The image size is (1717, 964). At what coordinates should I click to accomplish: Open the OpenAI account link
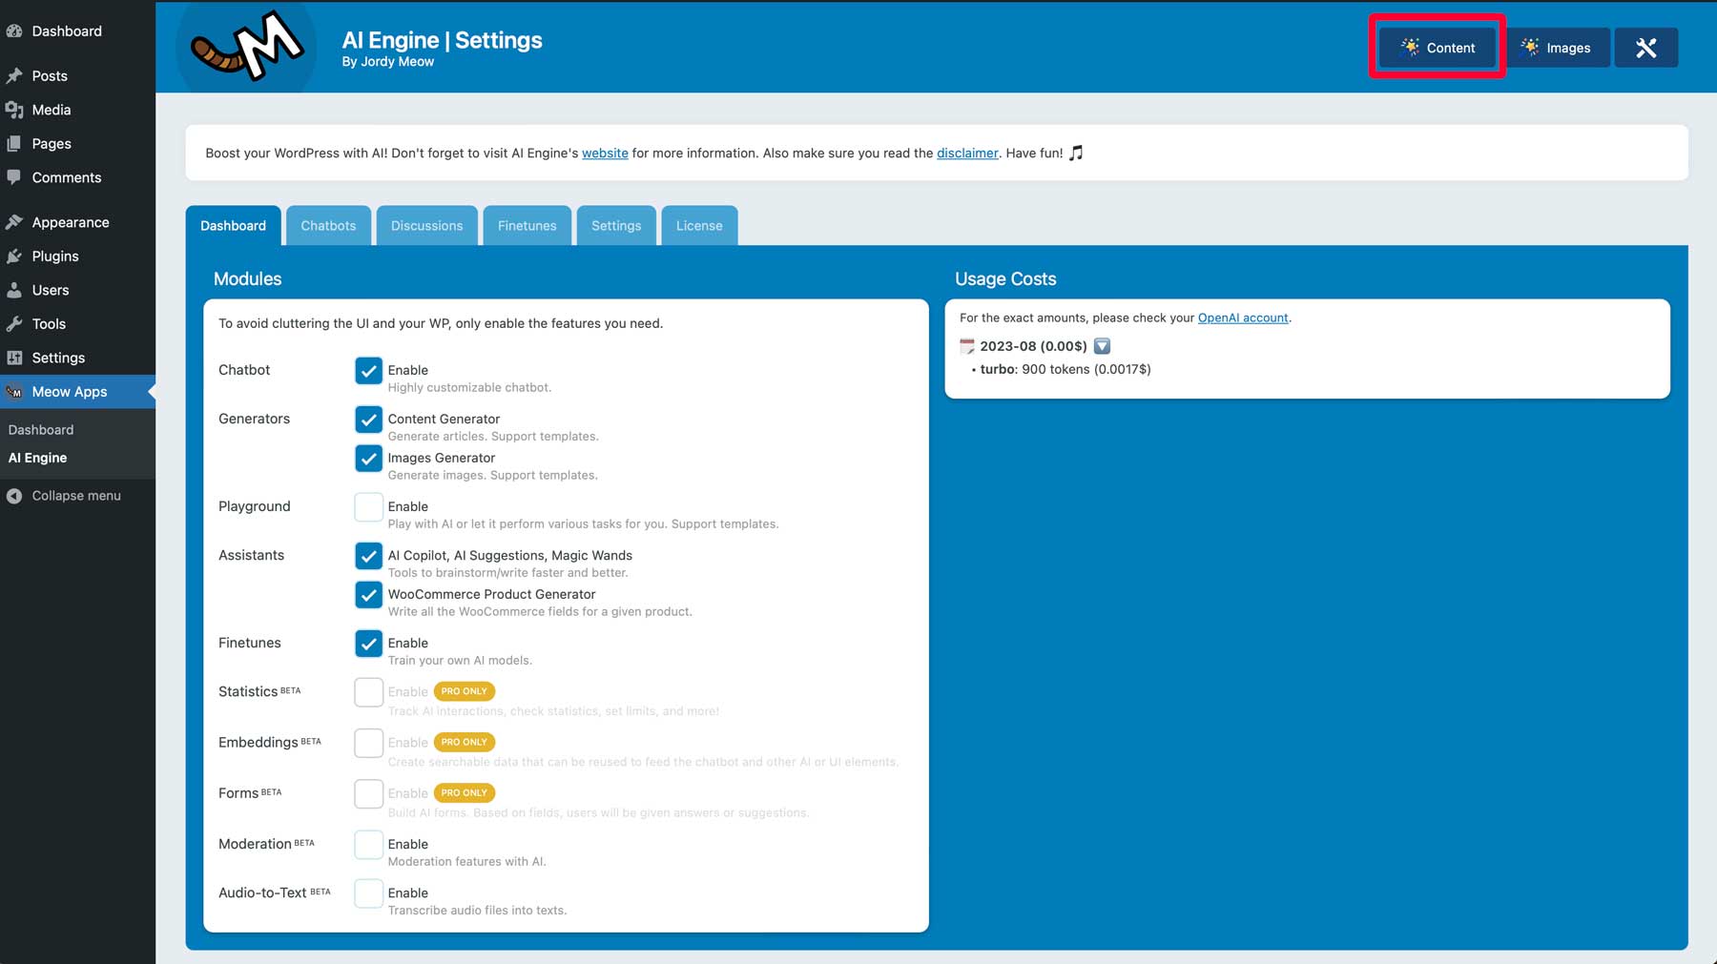[x=1242, y=318]
